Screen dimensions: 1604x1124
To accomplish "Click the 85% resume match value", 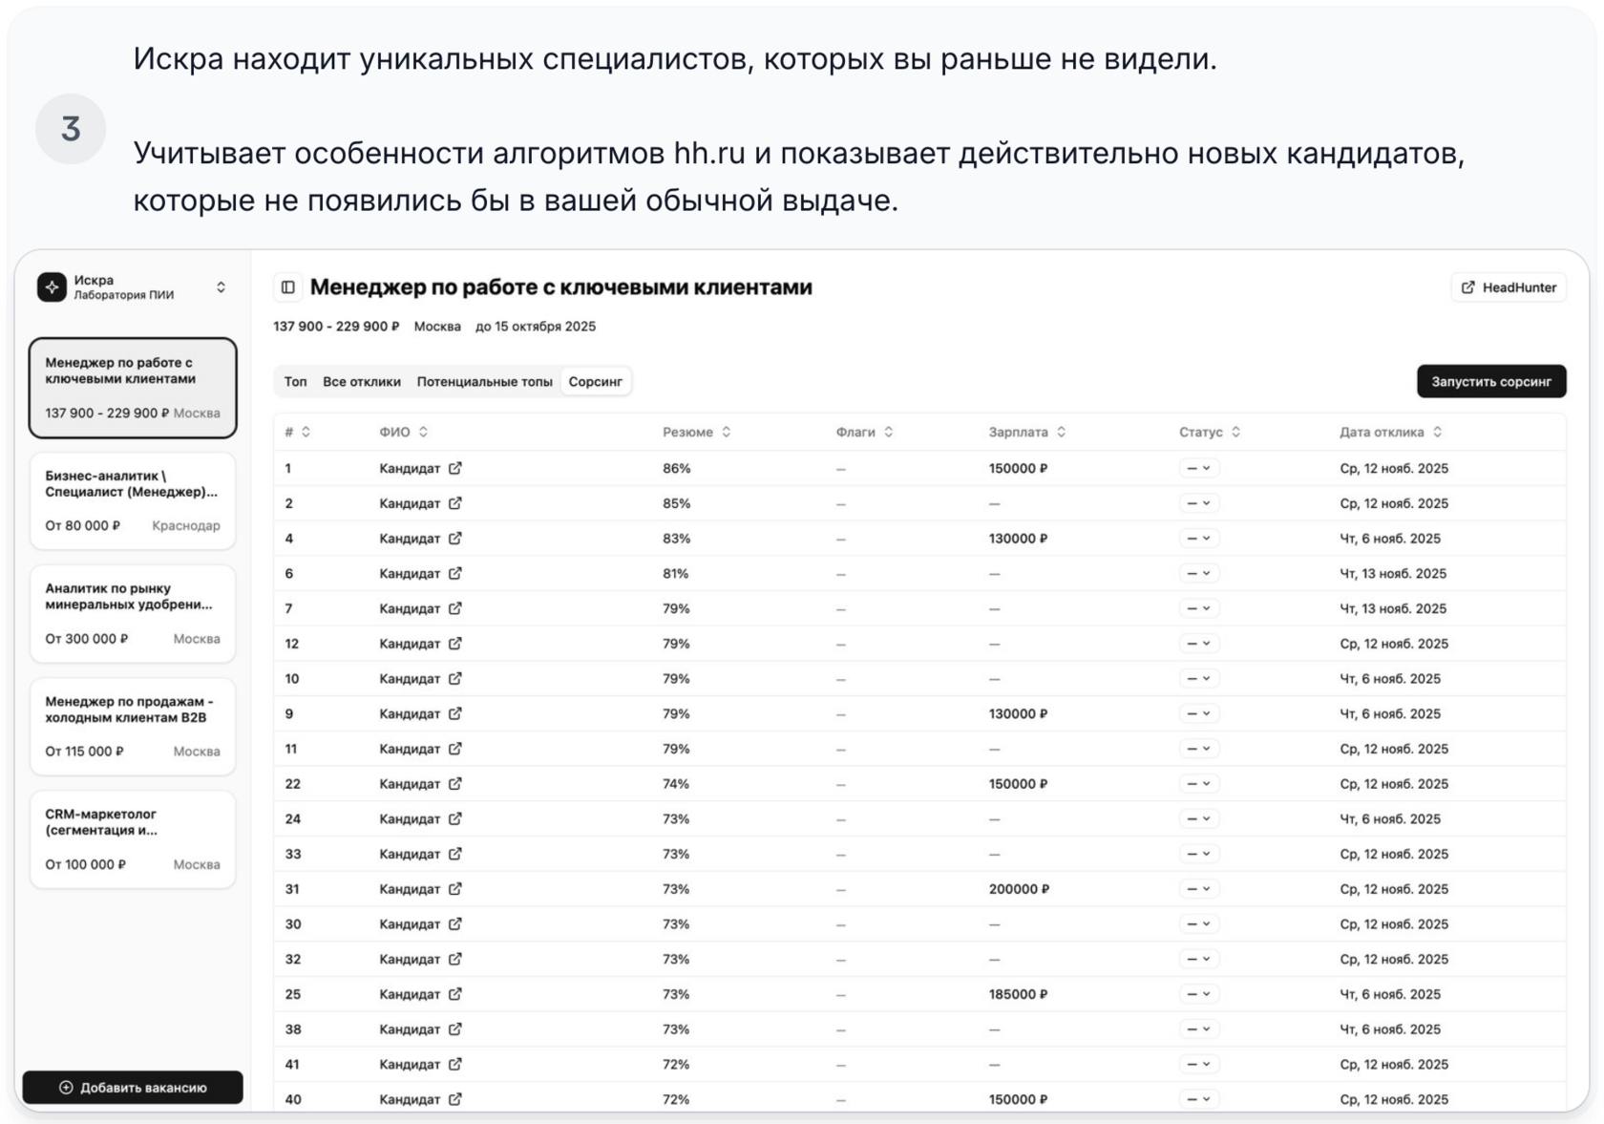I will (676, 503).
